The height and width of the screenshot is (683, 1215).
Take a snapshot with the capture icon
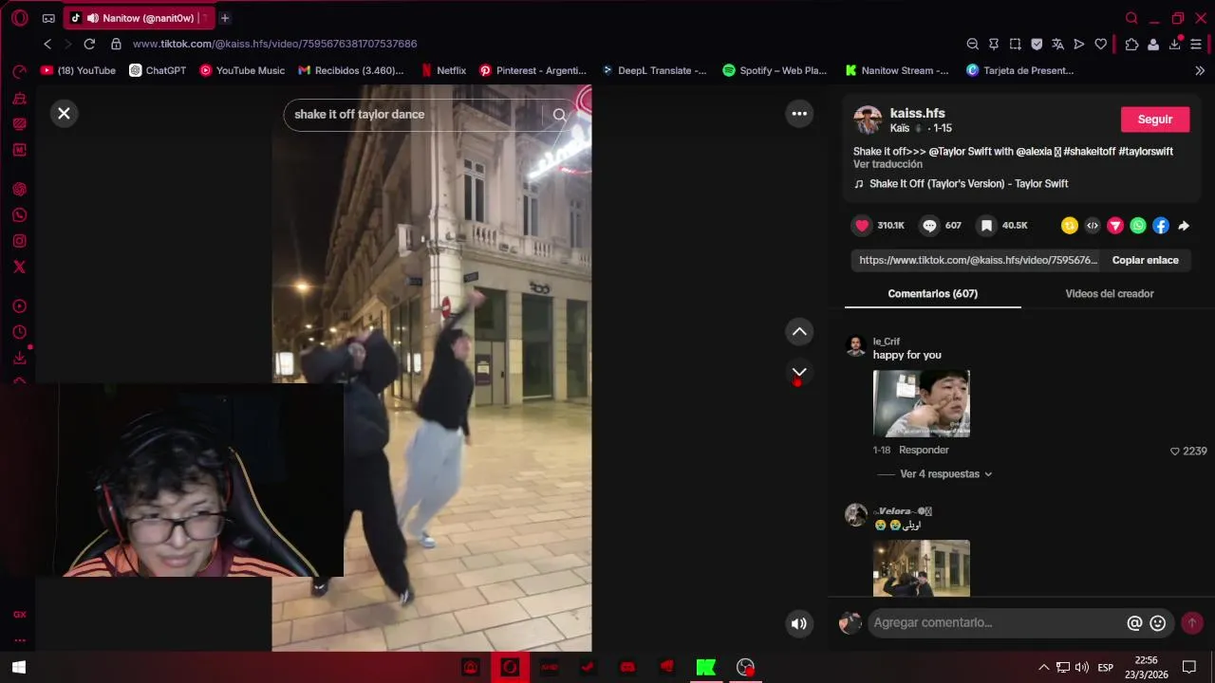tap(1016, 44)
